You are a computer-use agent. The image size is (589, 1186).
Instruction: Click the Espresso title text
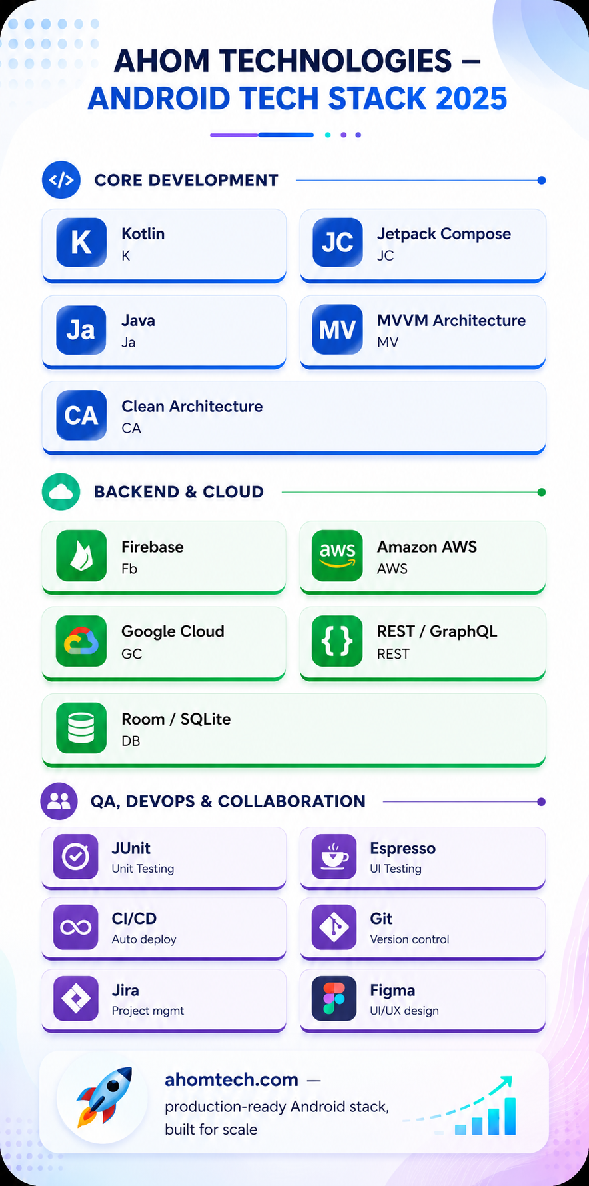(x=403, y=849)
